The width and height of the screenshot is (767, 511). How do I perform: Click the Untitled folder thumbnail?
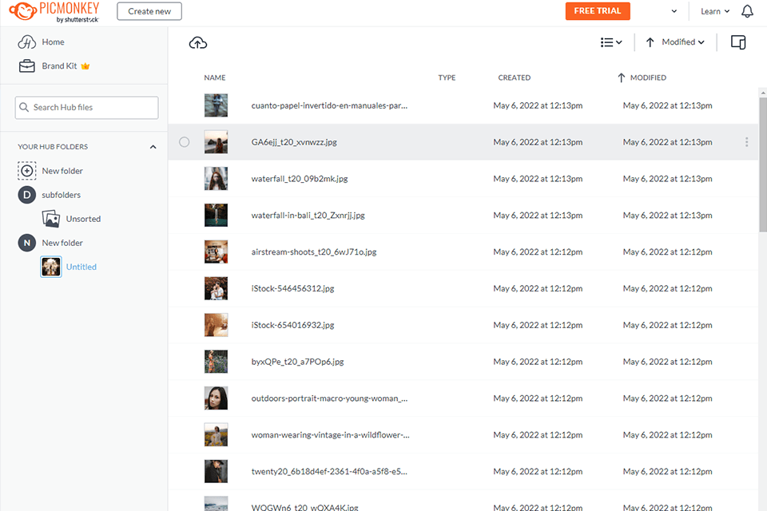(51, 267)
